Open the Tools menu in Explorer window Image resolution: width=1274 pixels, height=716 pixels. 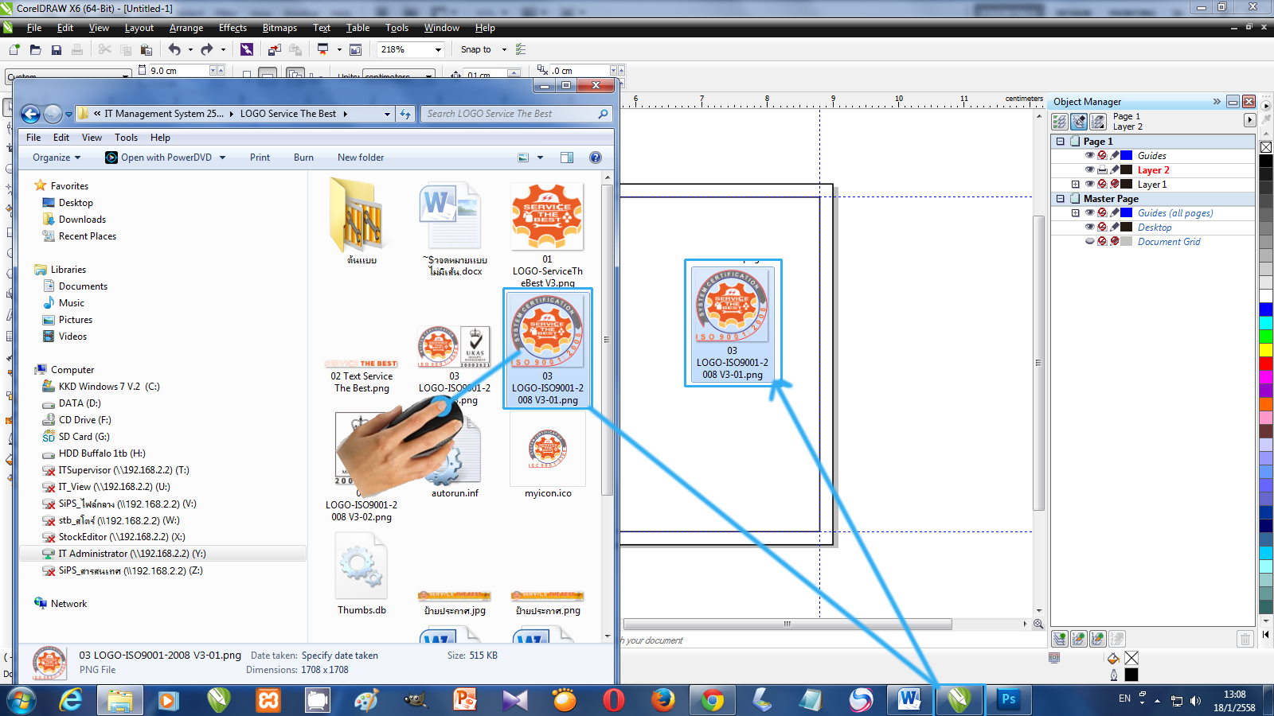pos(126,138)
